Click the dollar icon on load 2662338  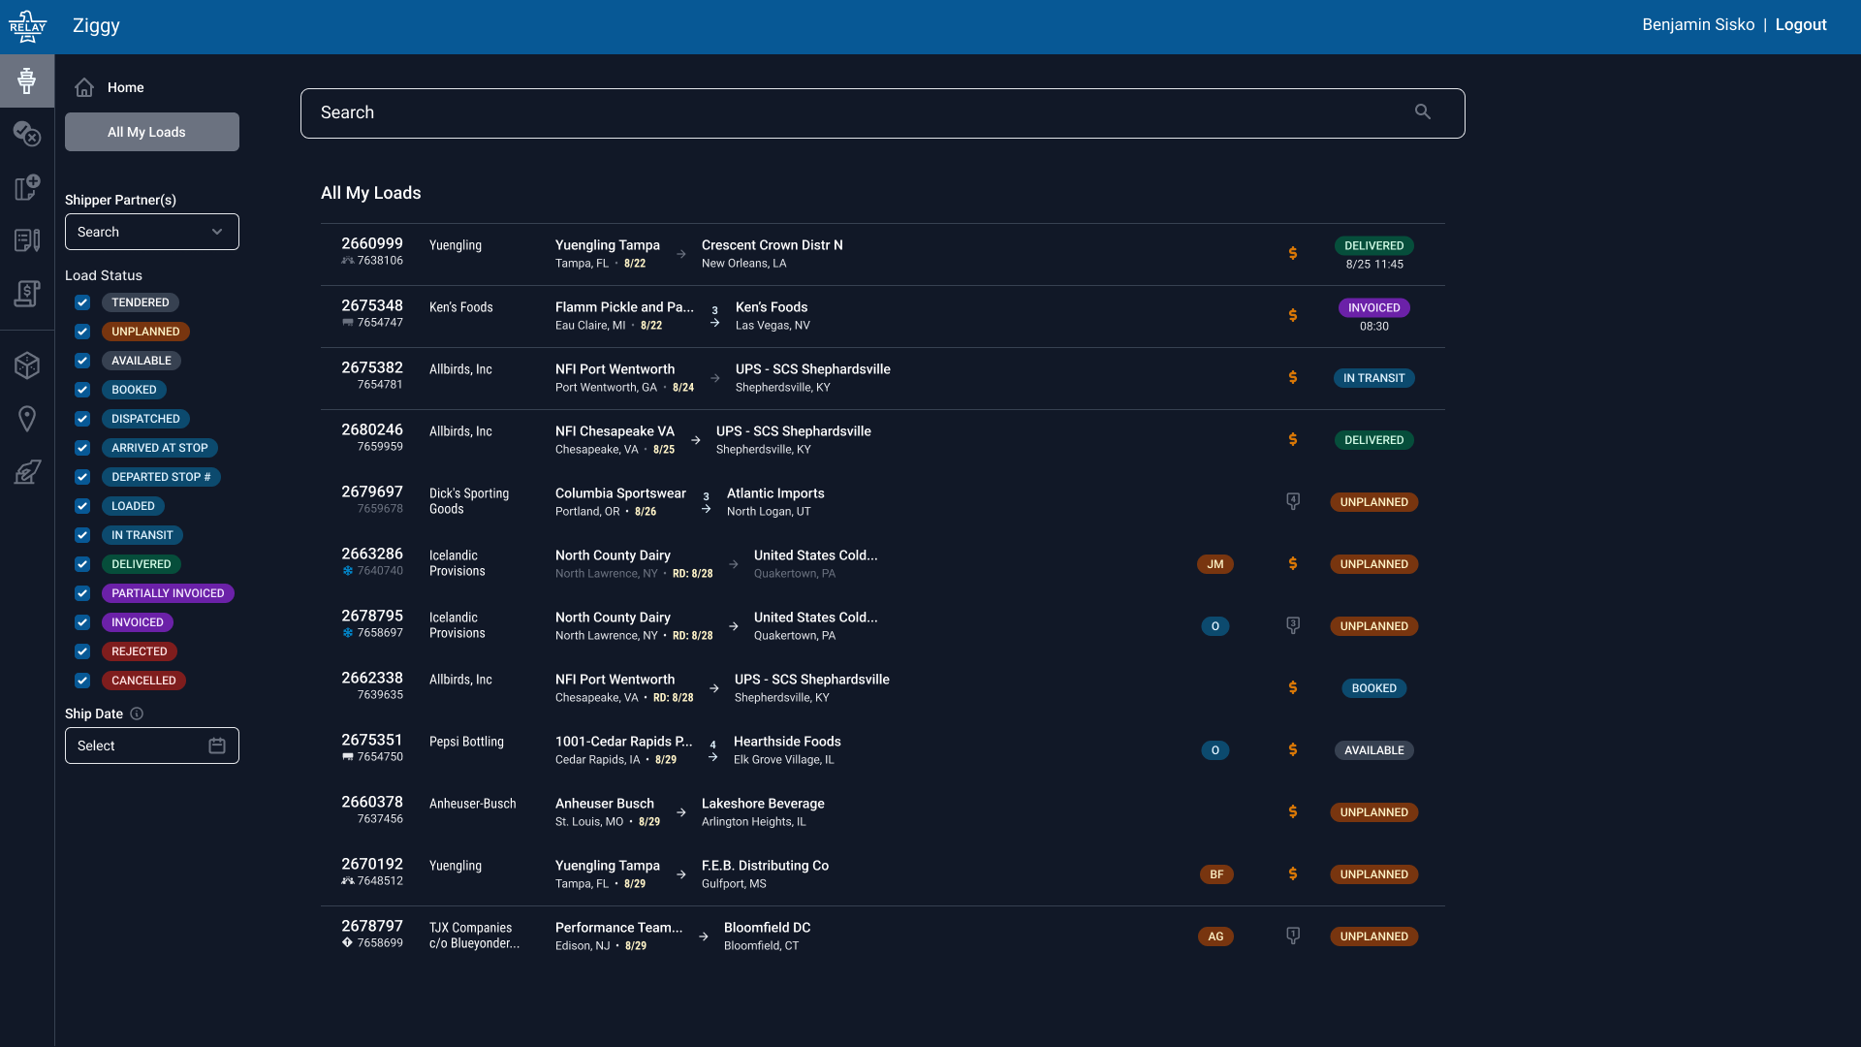pos(1293,688)
